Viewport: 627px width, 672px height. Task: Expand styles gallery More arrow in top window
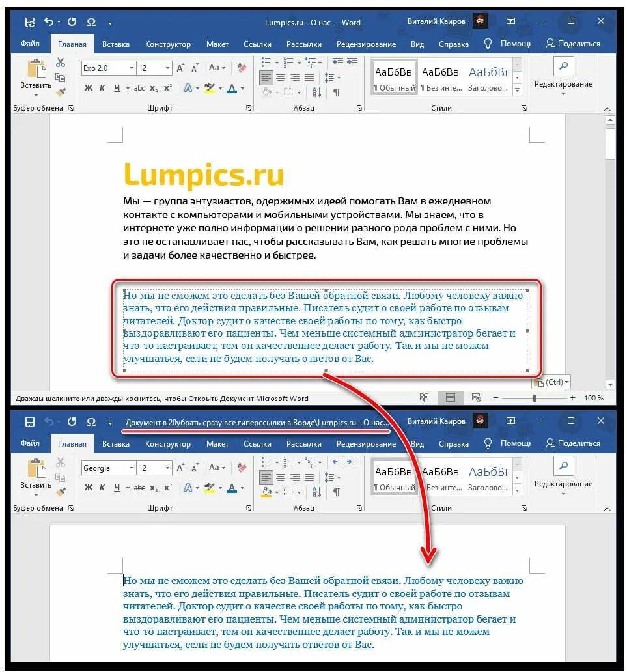pos(517,90)
